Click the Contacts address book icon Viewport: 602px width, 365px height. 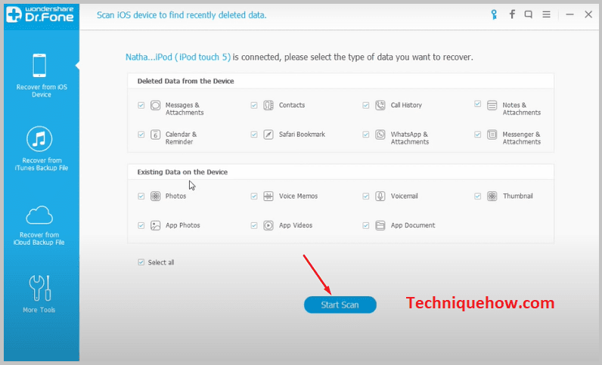point(268,105)
